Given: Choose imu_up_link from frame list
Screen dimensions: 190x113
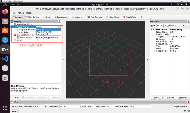Looking at the screenshot, I should point(48,34).
